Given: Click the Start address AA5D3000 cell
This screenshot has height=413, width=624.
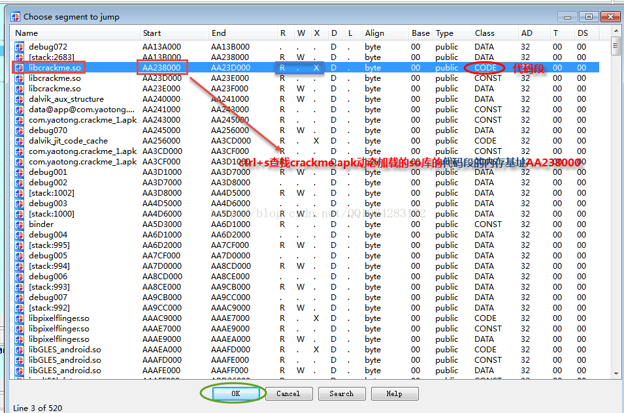Looking at the screenshot, I should [161, 224].
